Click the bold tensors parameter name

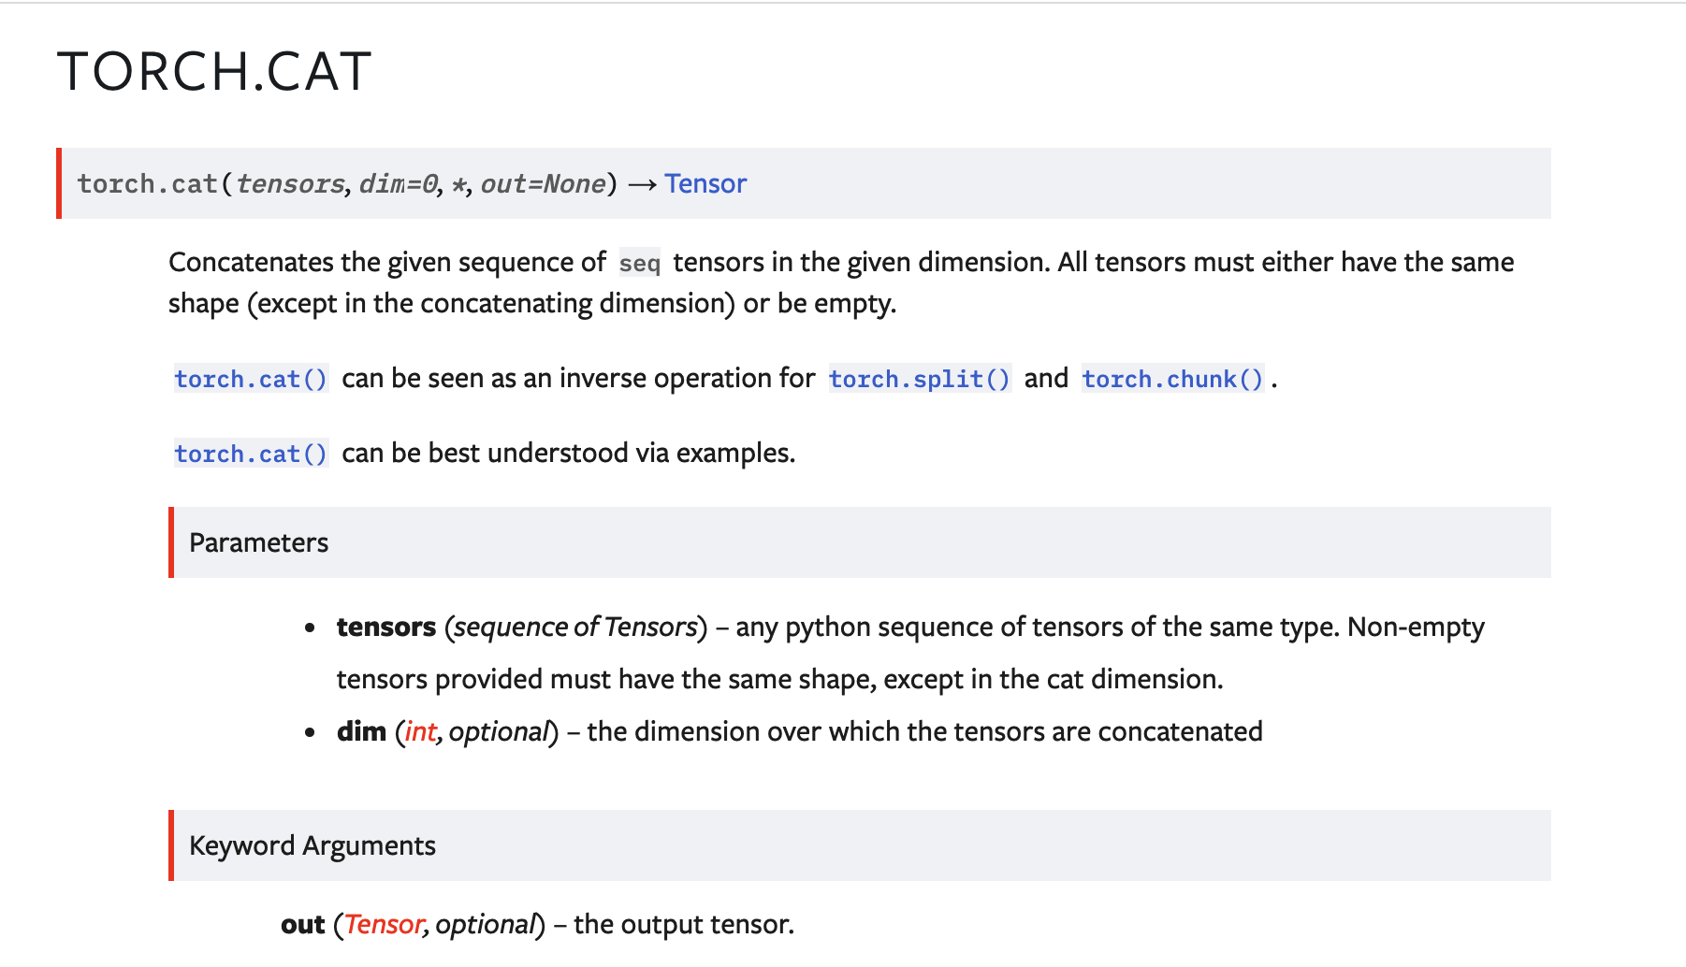pyautogui.click(x=385, y=627)
